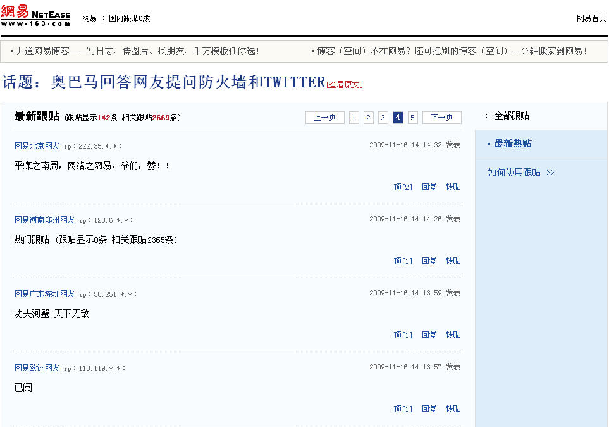Go to next page with 下一页
The image size is (609, 427).
click(441, 118)
